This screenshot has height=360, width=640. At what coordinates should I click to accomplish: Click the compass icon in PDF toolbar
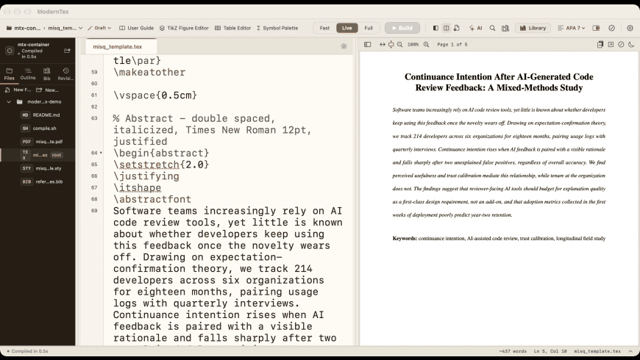click(x=621, y=44)
